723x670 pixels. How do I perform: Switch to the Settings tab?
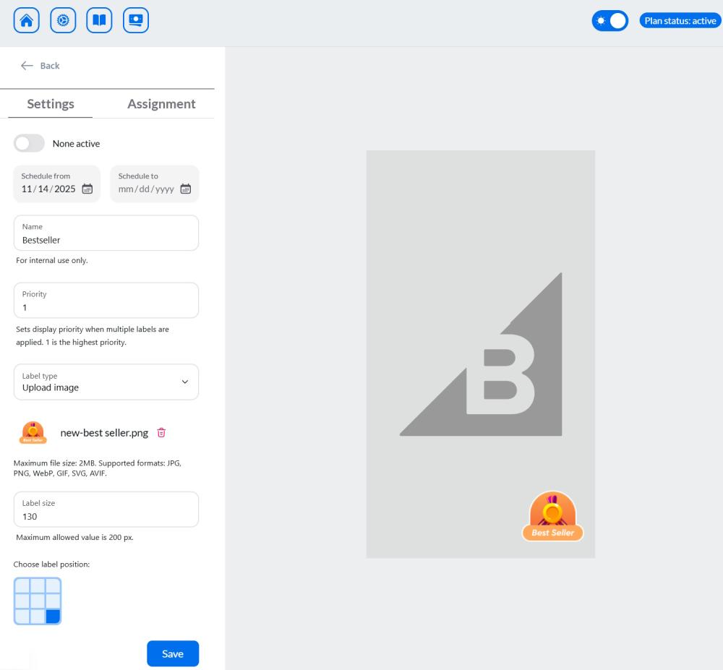tap(51, 104)
